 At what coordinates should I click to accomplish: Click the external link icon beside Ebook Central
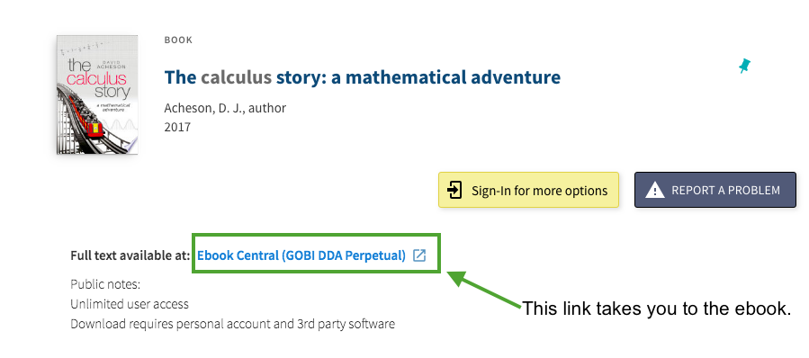pos(419,255)
